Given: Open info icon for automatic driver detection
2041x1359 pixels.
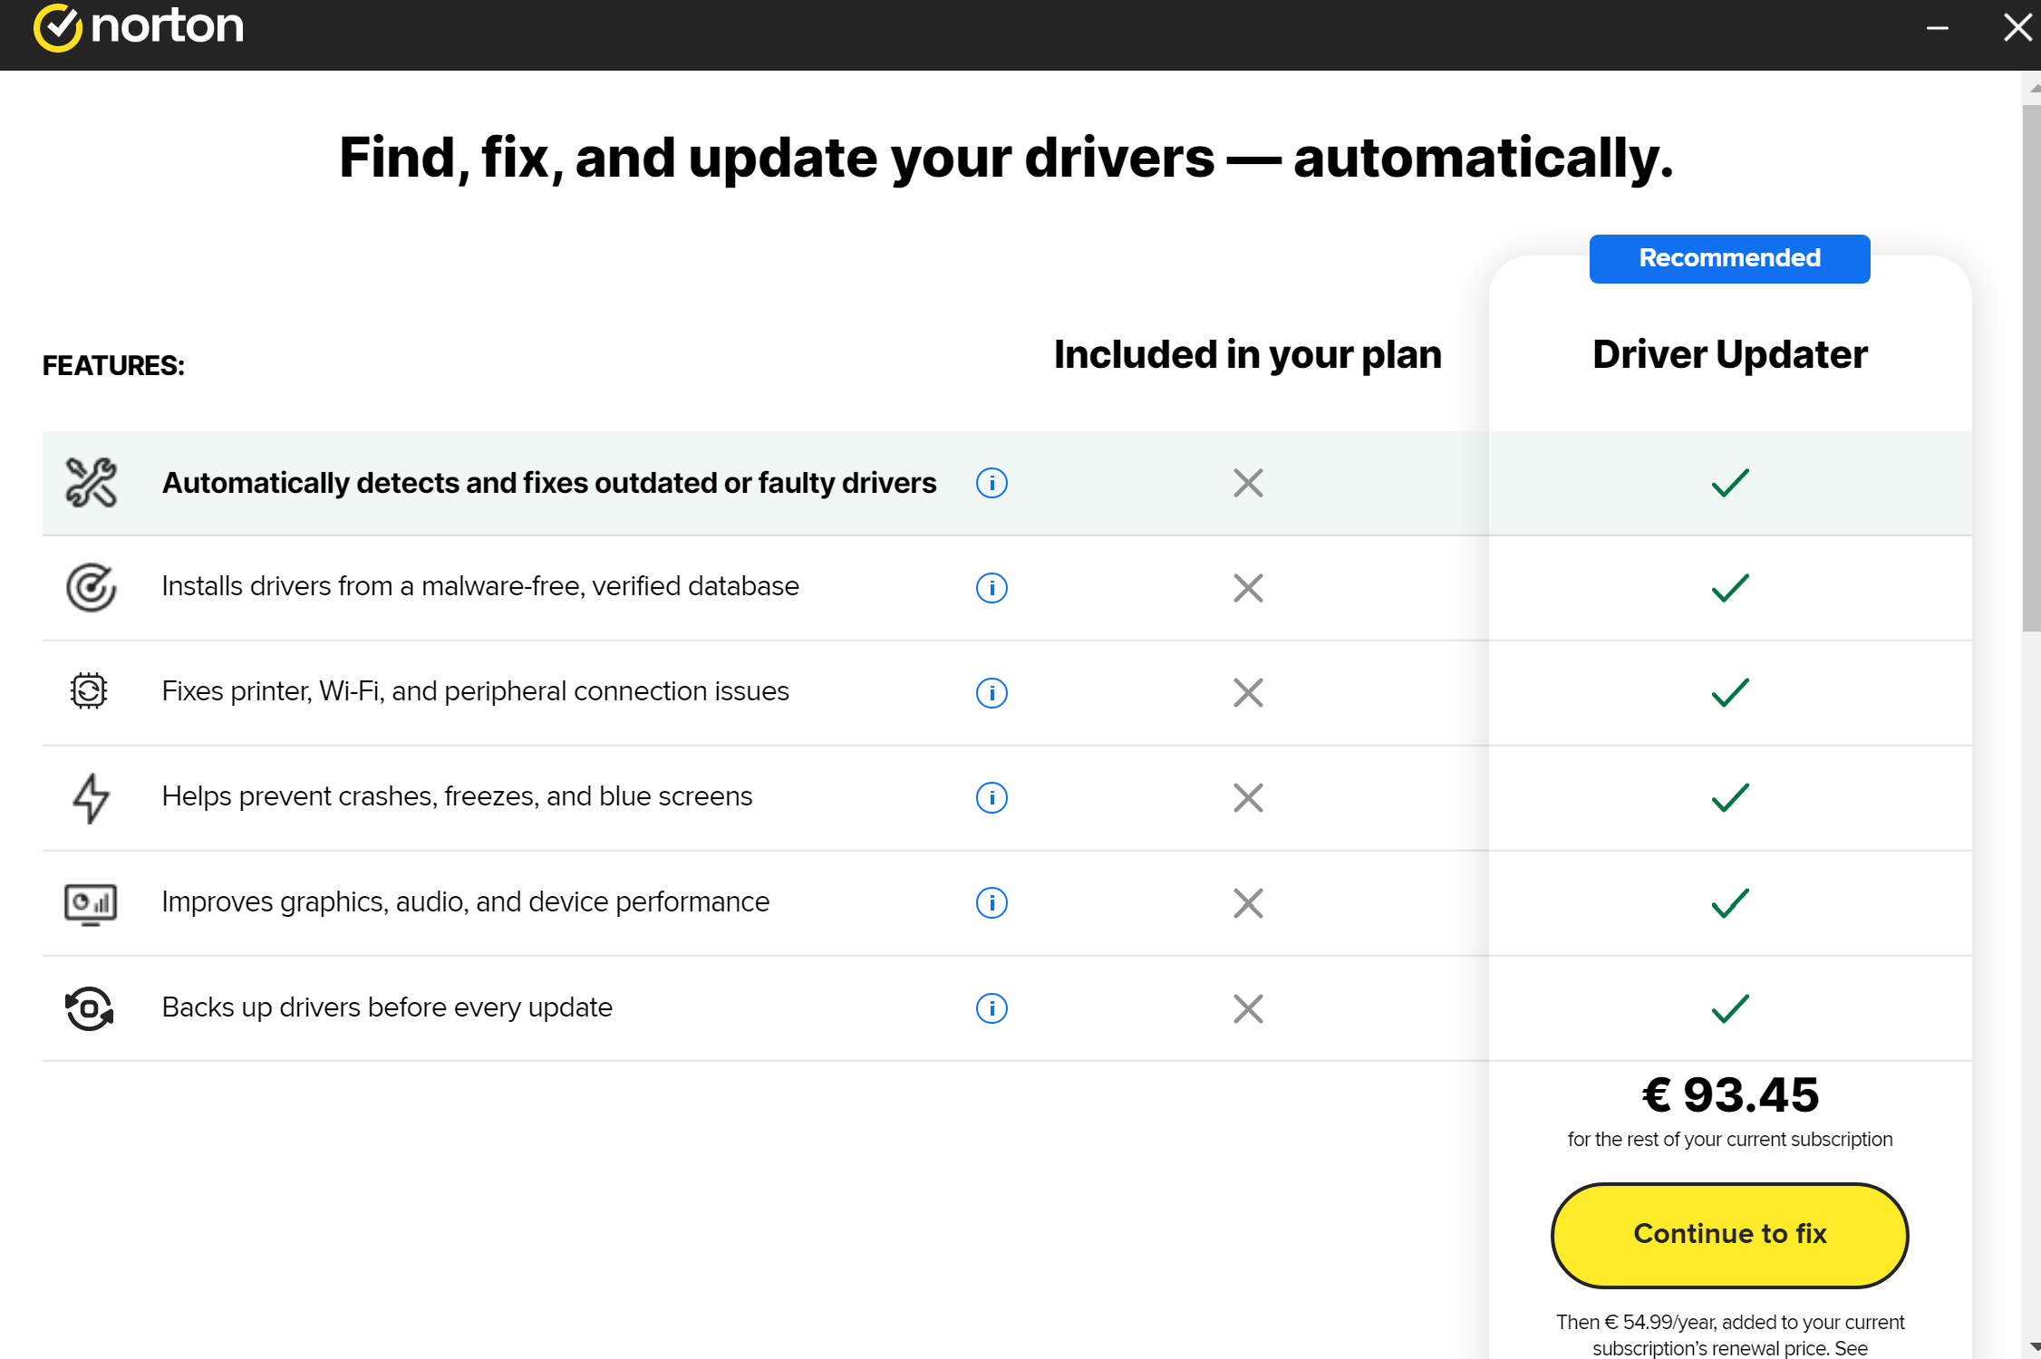Looking at the screenshot, I should pos(991,483).
